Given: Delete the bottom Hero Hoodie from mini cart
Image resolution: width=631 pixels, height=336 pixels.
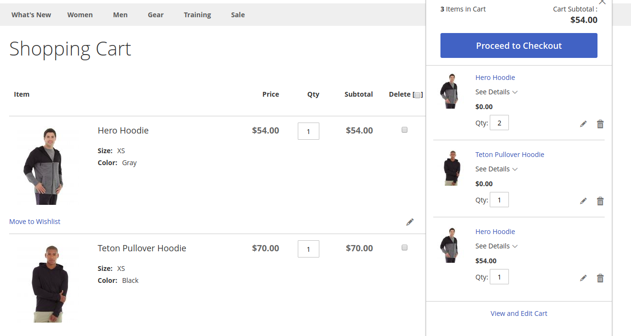Looking at the screenshot, I should [600, 278].
